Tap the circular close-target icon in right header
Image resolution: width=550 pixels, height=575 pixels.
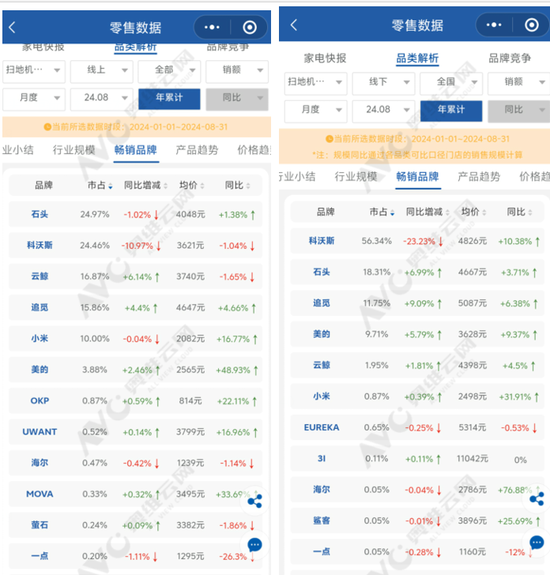532,25
